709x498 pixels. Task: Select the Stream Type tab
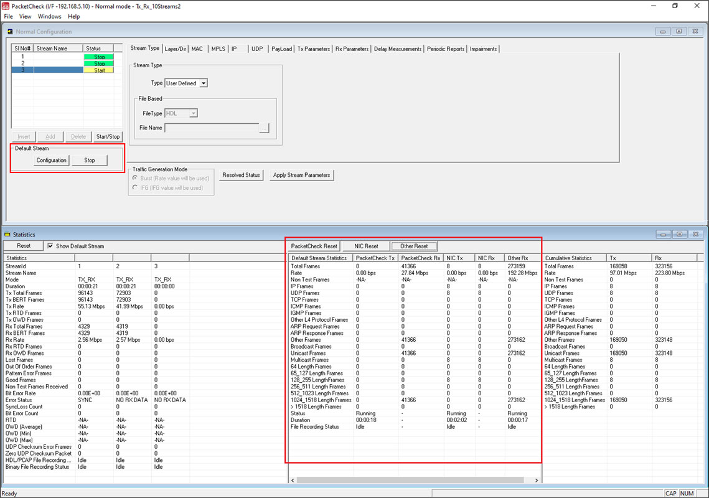point(144,48)
